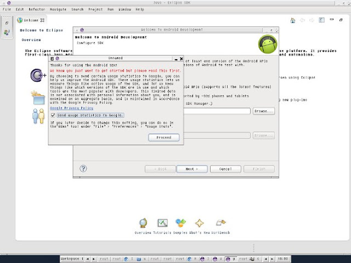This screenshot has height=263, width=351.
Task: Open What's New via the star icon
Action: (x=199, y=223)
